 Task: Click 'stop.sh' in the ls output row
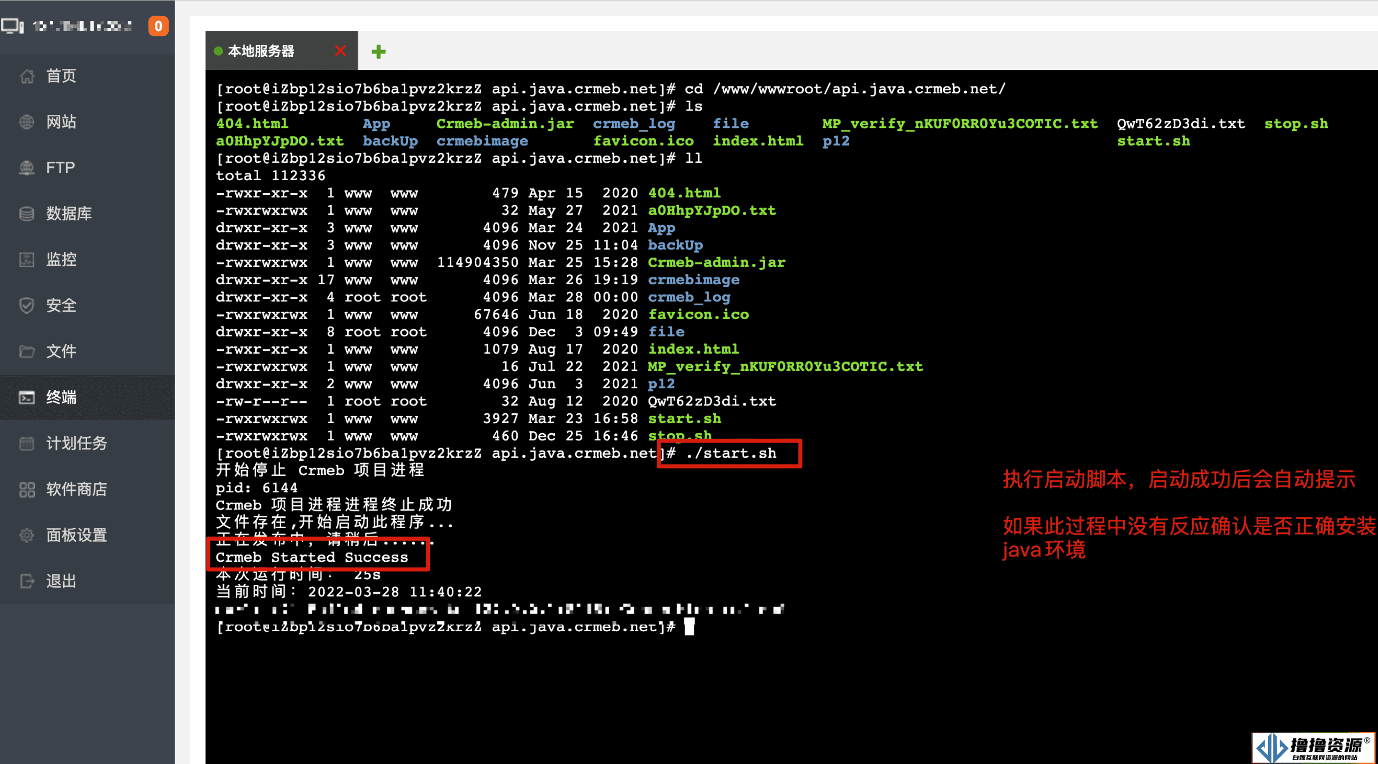point(1296,124)
